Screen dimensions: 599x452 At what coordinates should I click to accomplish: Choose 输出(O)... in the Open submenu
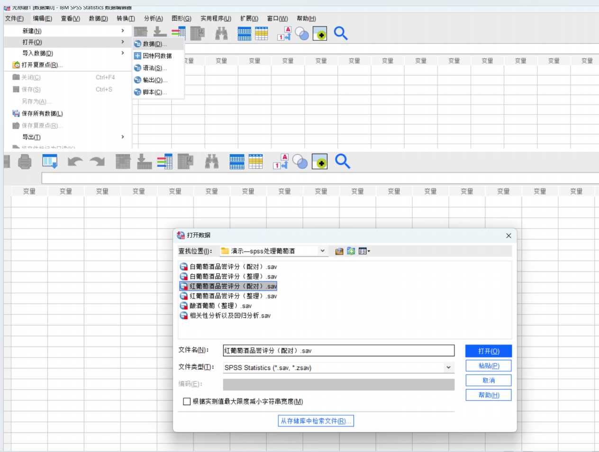coord(158,80)
